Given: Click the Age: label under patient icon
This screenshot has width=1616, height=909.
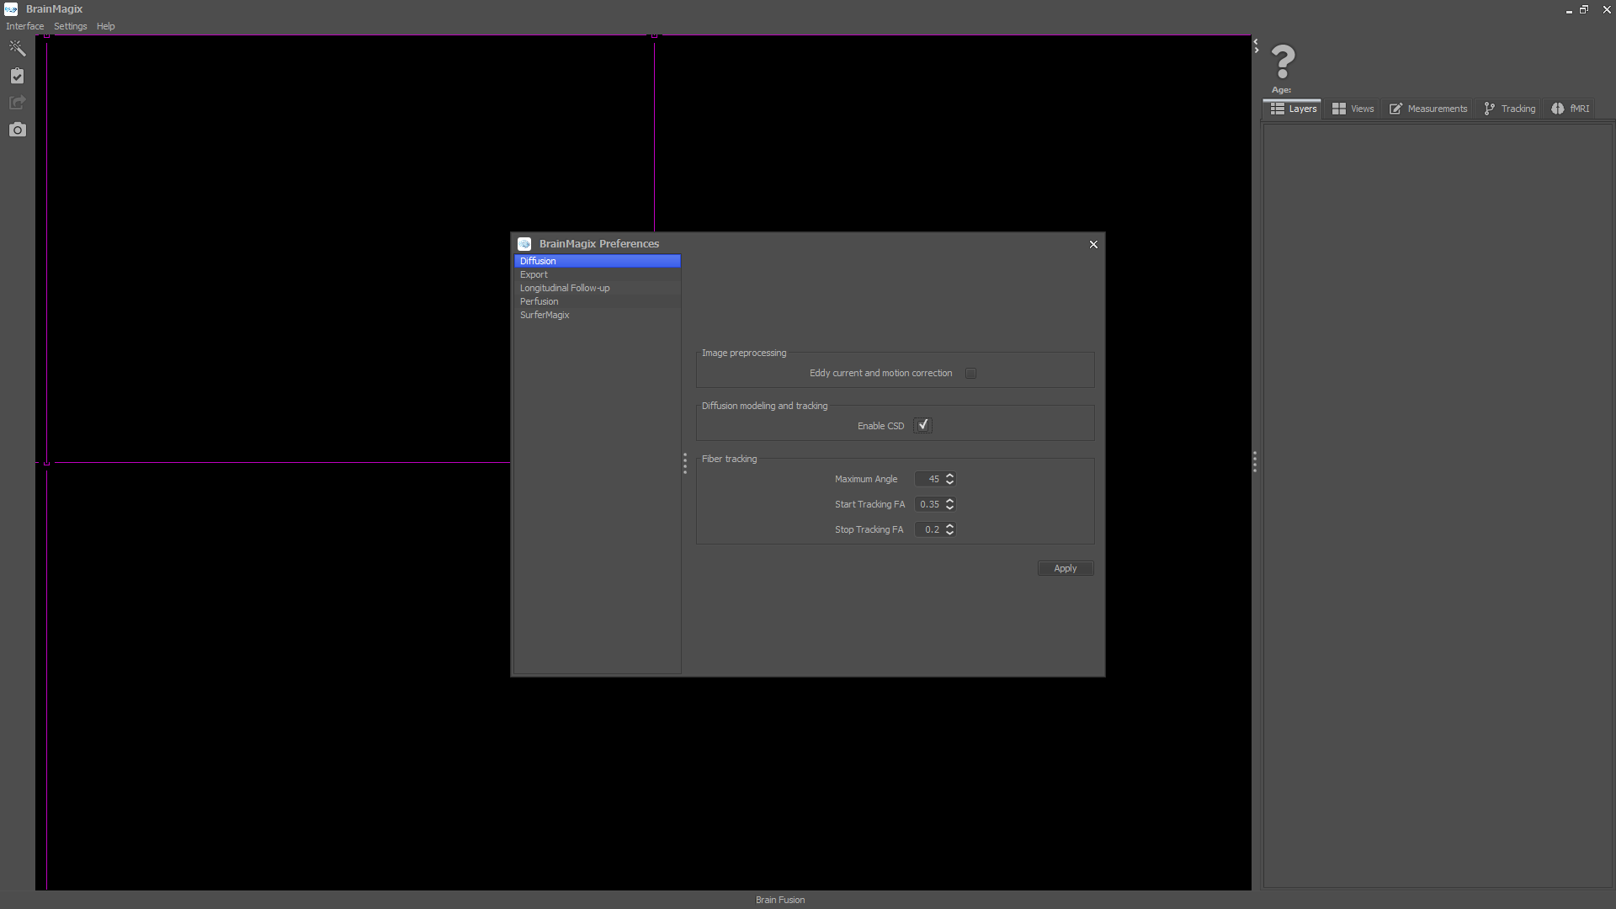Looking at the screenshot, I should (x=1281, y=90).
